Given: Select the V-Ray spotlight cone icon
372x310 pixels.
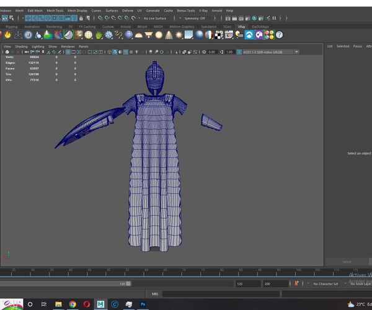Looking at the screenshot, I should 169,35.
